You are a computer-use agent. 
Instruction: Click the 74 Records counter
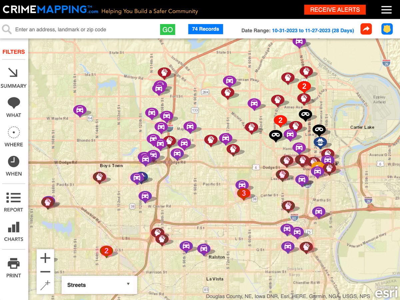tap(205, 29)
